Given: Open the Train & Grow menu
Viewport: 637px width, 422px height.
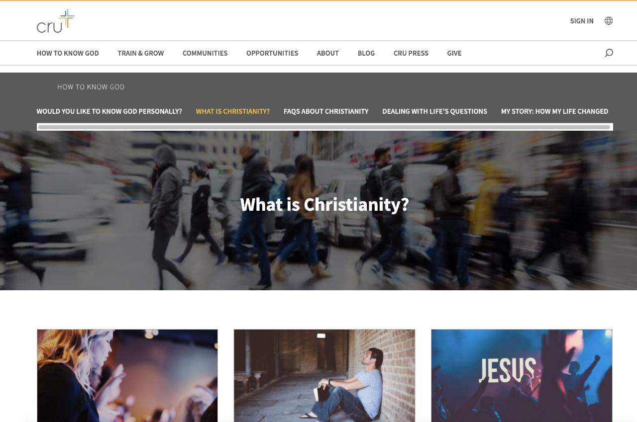Looking at the screenshot, I should click(x=141, y=53).
